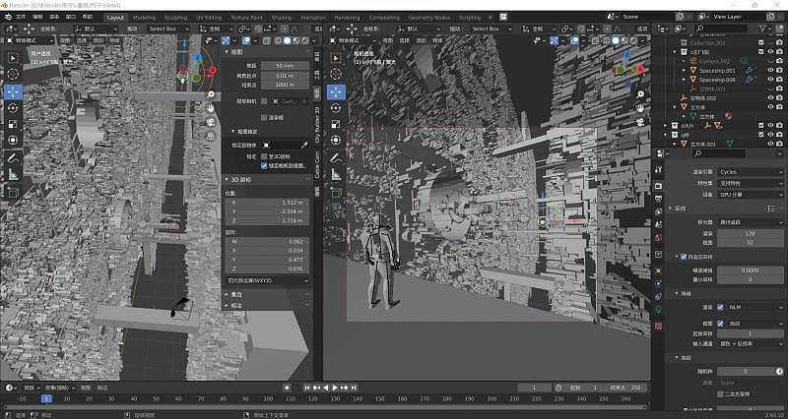Switch left viewport to solid shading sphere
Image resolution: width=788 pixels, height=419 pixels.
287,40
